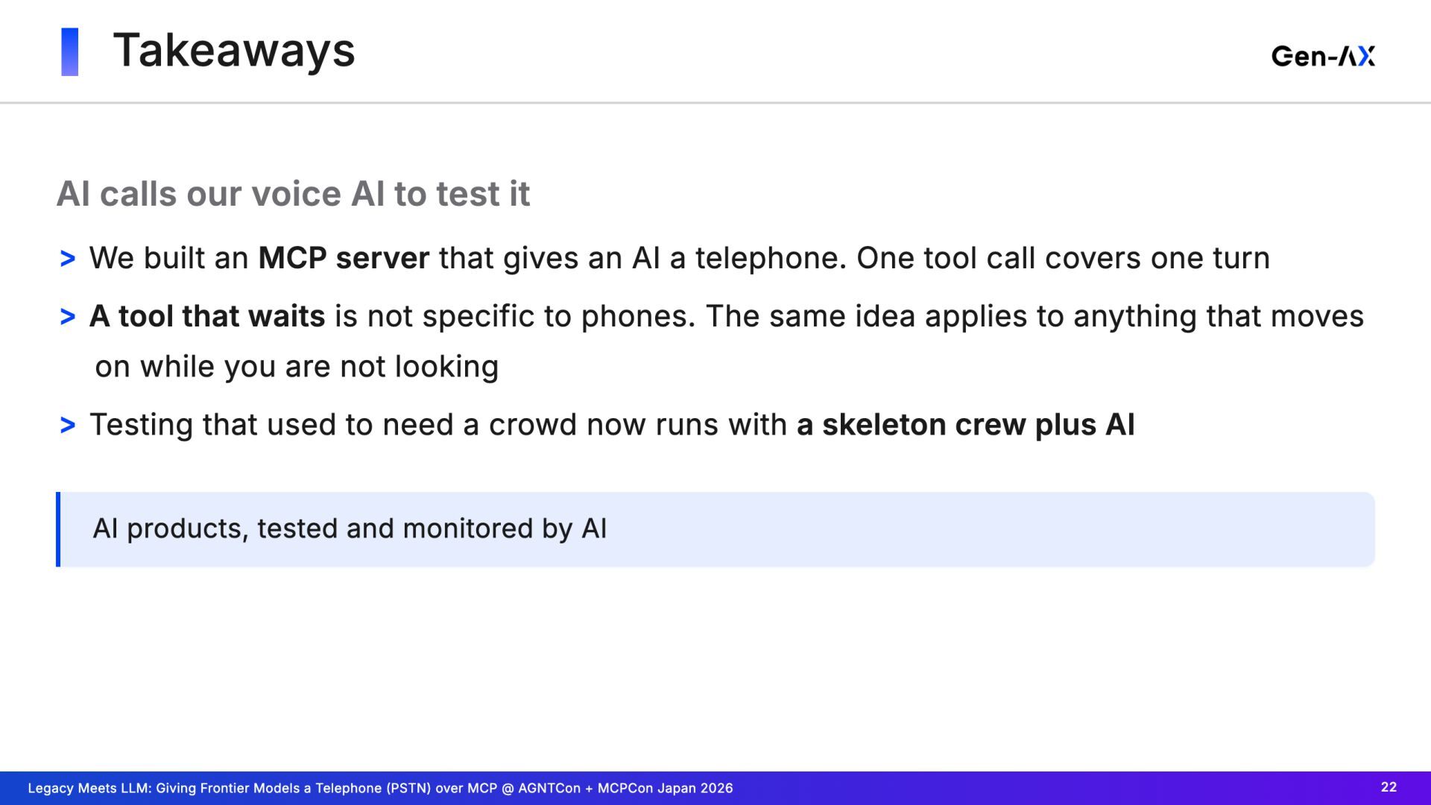Click the blue accent bar of callout box
Screen dimensions: 1431x805
(x=58, y=529)
